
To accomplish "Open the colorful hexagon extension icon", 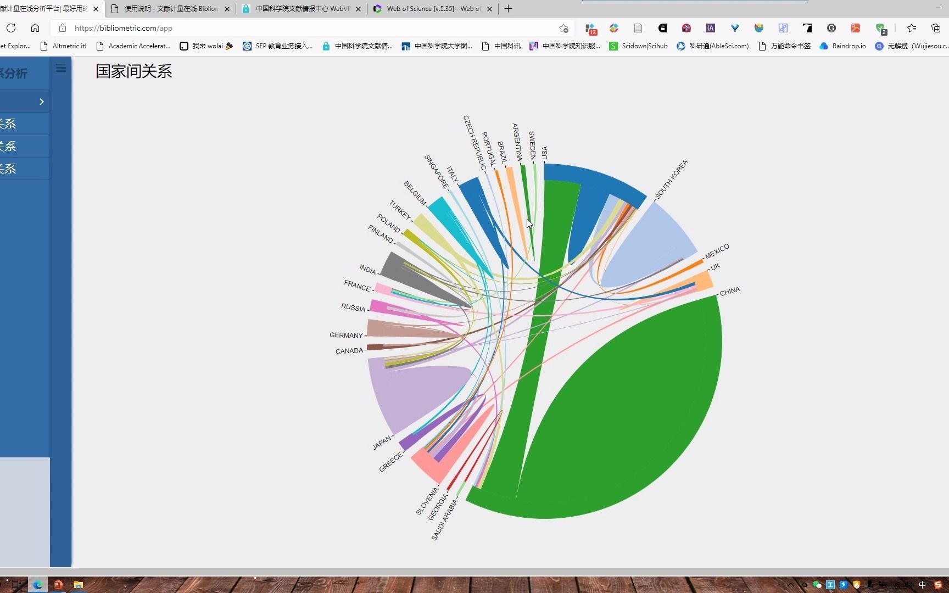I will point(614,28).
